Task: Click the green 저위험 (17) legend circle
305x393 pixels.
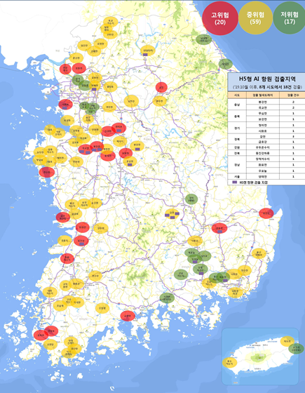Action: point(290,18)
